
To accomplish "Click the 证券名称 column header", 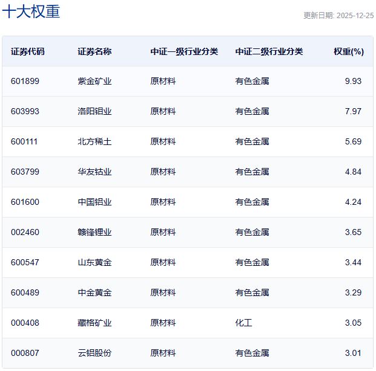I will [x=94, y=51].
